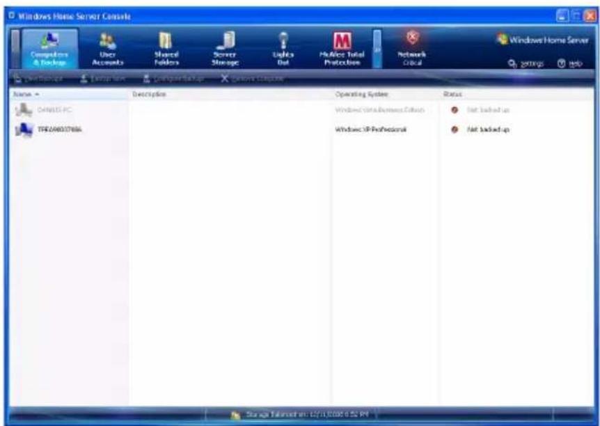
Task: Sort by the Status column header
Action: (516, 94)
